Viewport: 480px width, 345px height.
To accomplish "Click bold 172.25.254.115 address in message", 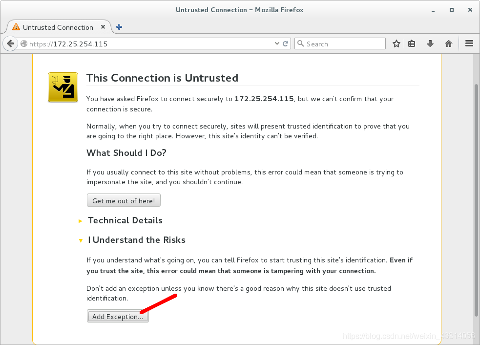I will tap(264, 99).
